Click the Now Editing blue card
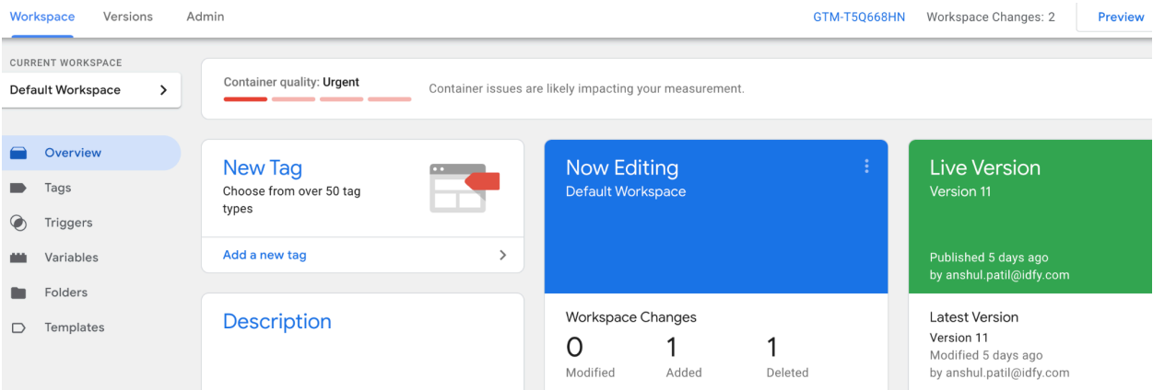This screenshot has width=1153, height=390. coord(716,217)
